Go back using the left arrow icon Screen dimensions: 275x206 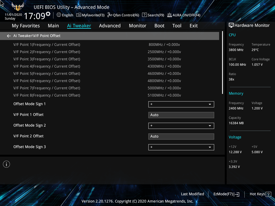pyautogui.click(x=9, y=36)
